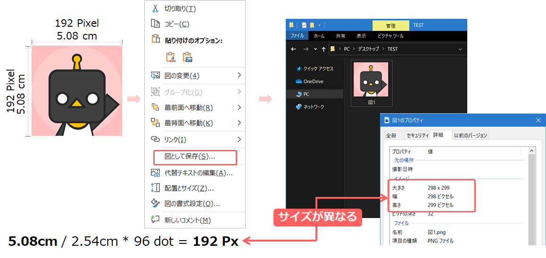Viewport: 546px width, 258px height.
Task: Open the ファイル tab in Explorer
Action: pos(297,36)
